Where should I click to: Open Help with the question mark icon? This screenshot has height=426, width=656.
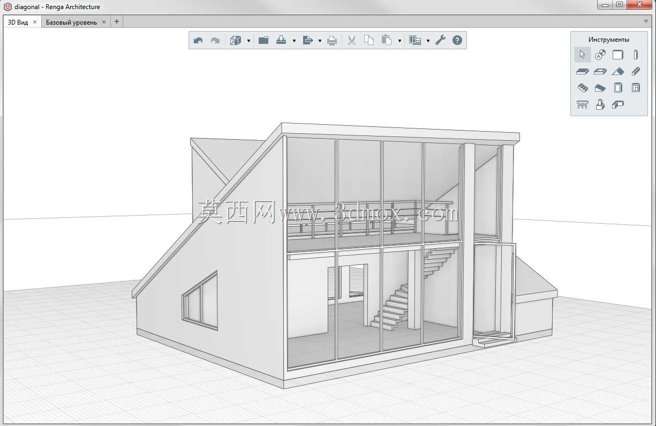[x=457, y=40]
